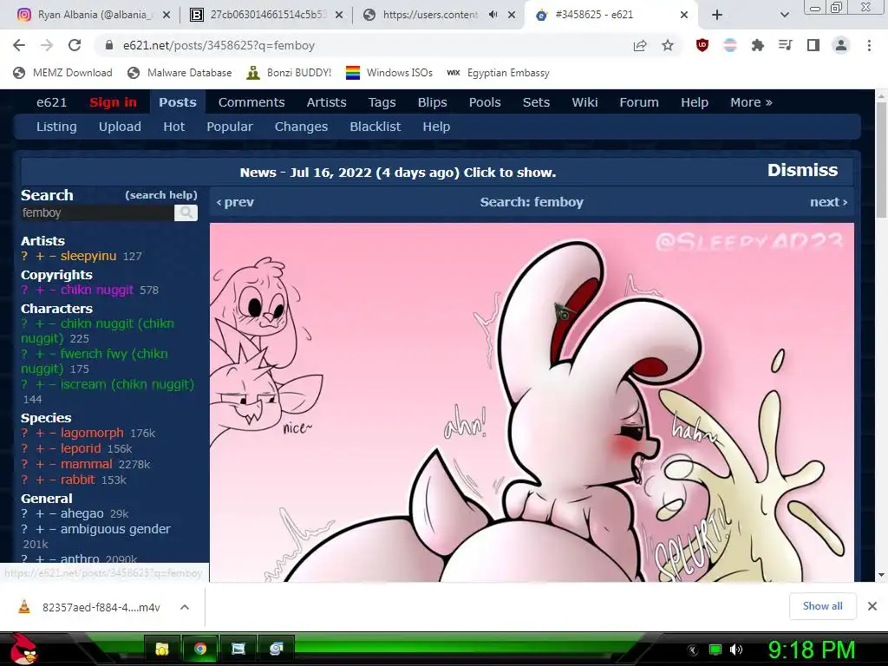This screenshot has width=888, height=666.
Task: Close the downloads bar
Action: tap(872, 606)
